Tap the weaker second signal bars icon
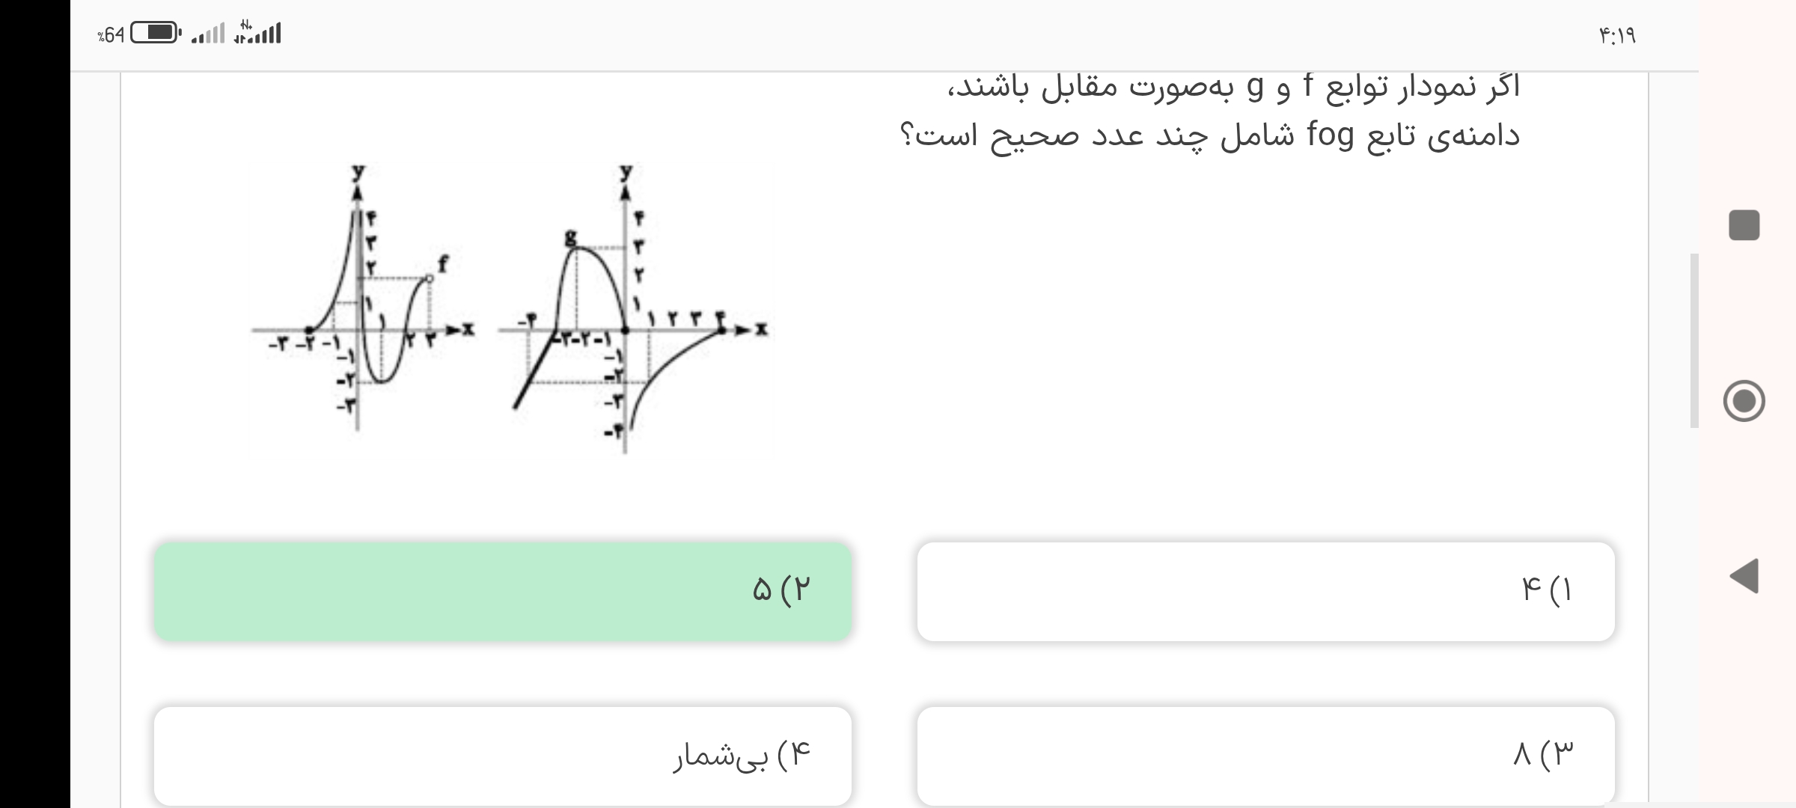The width and height of the screenshot is (1796, 808). 207,34
